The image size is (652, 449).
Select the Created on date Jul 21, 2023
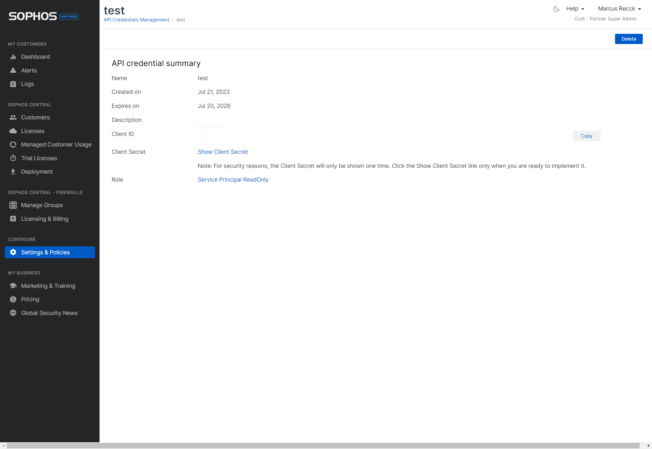tap(214, 92)
